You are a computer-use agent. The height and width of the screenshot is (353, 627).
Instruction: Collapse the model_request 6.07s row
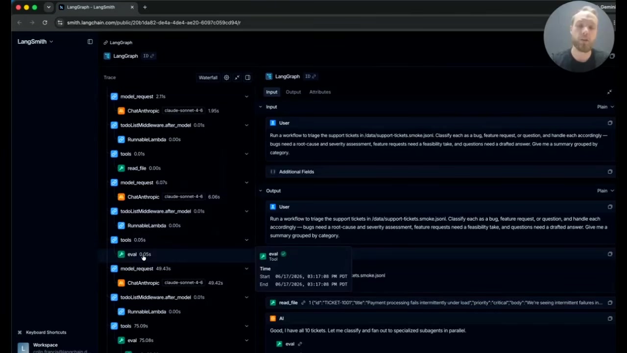[x=246, y=182]
